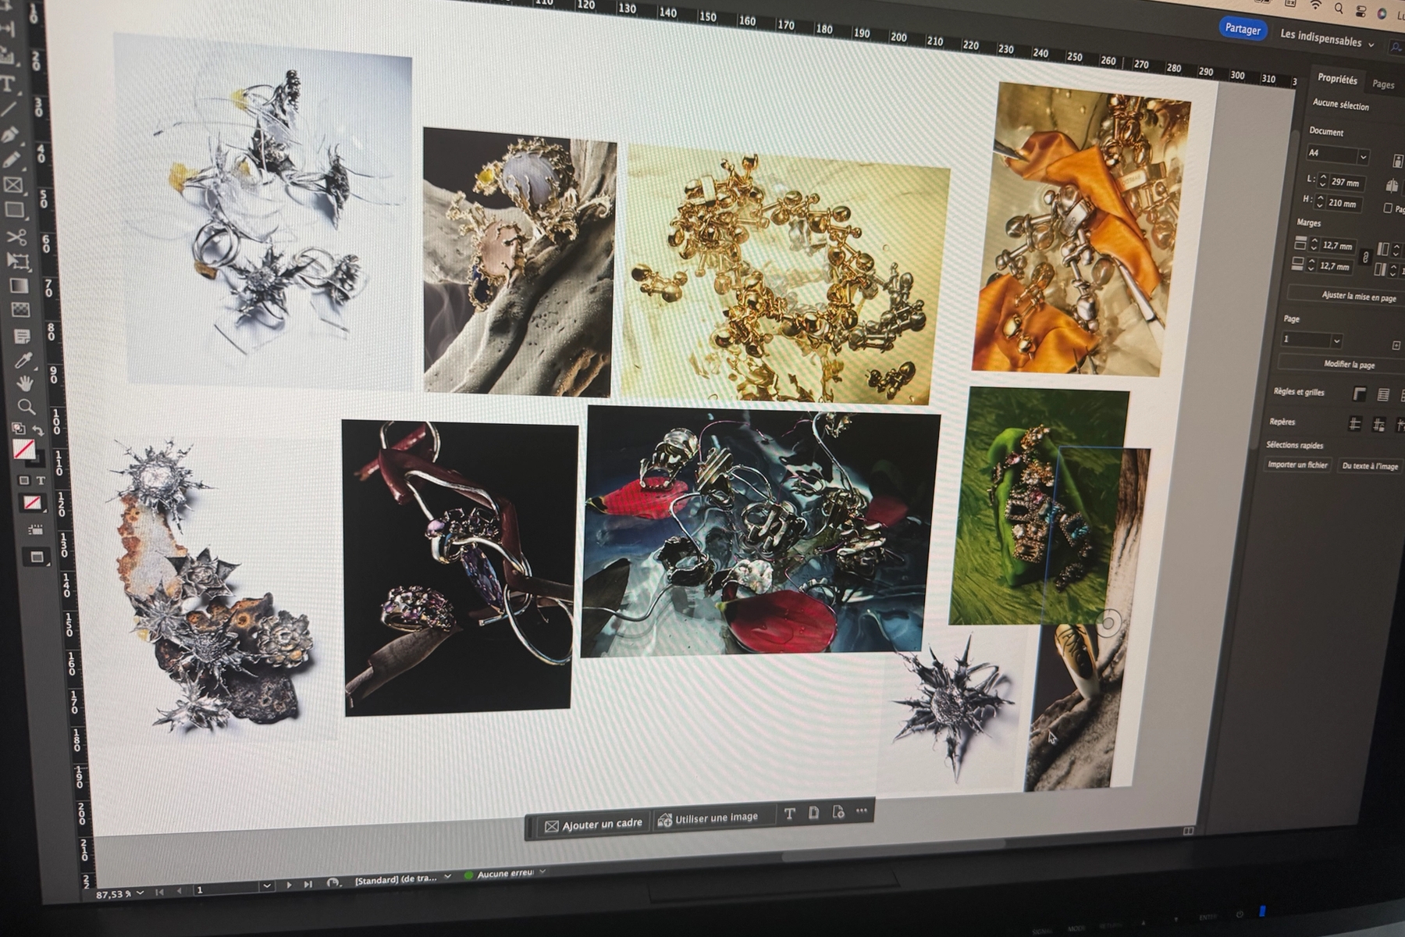The image size is (1405, 937).
Task: Select the Pen tool
Action: [9, 135]
